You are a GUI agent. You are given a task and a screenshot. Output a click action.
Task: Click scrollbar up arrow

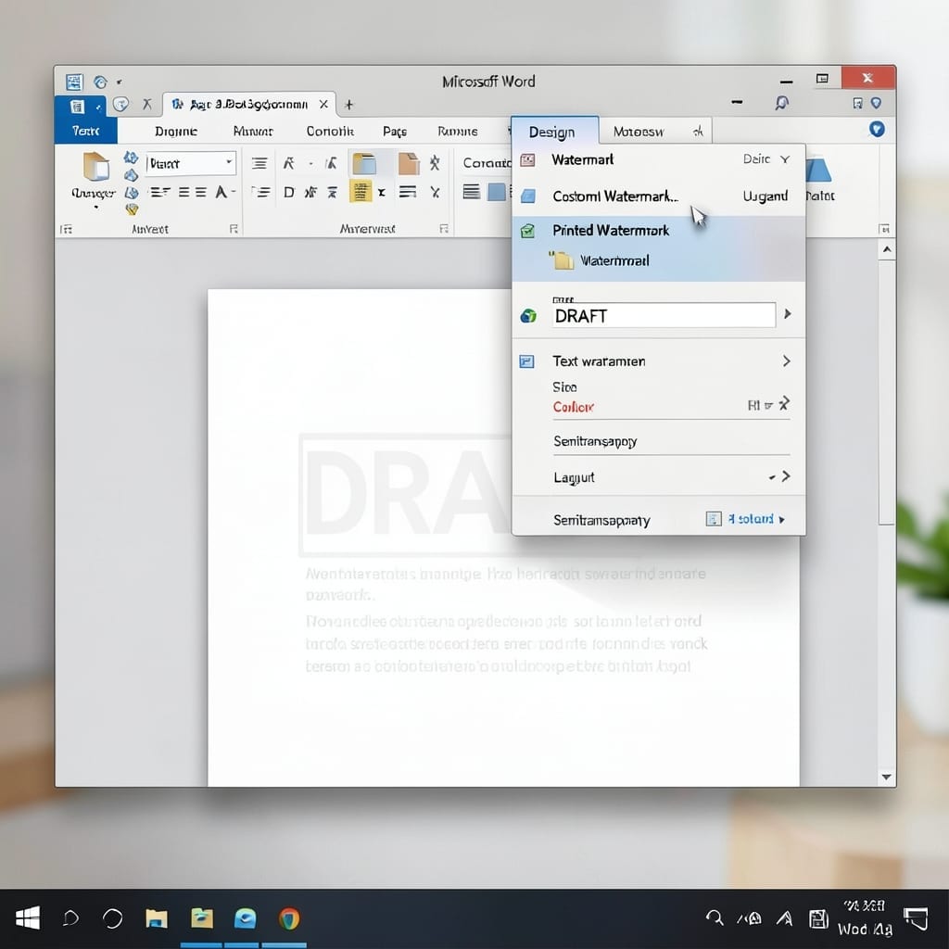click(887, 249)
